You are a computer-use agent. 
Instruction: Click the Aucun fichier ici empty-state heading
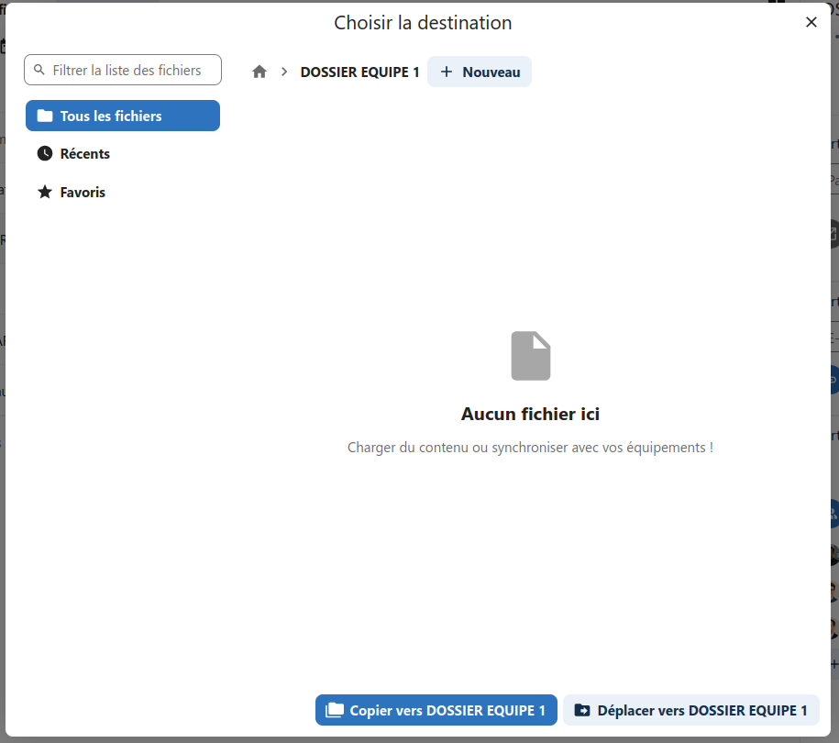pyautogui.click(x=530, y=414)
